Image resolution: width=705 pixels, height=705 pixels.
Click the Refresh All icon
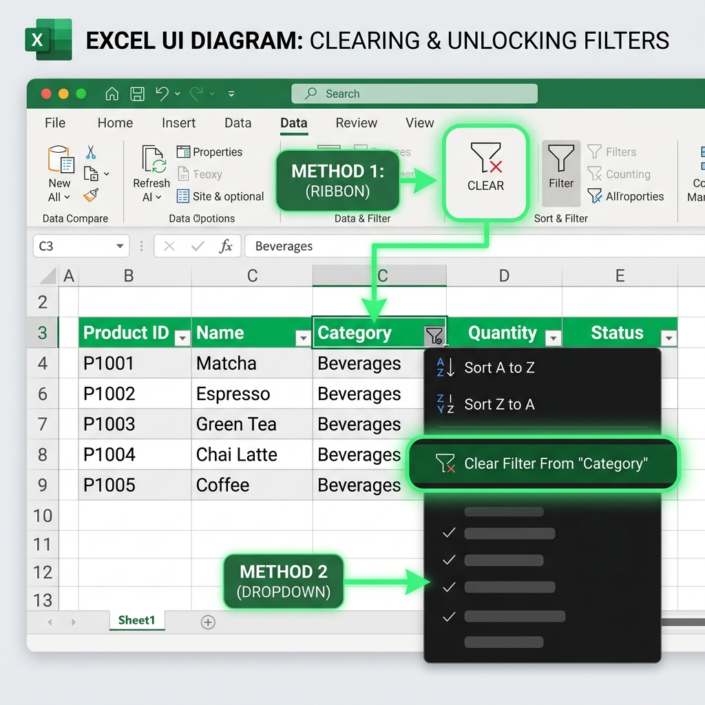[152, 159]
